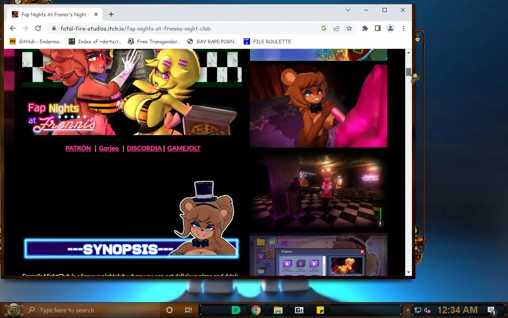Open the Extensions puzzle icon
The width and height of the screenshot is (508, 318).
coord(365,28)
